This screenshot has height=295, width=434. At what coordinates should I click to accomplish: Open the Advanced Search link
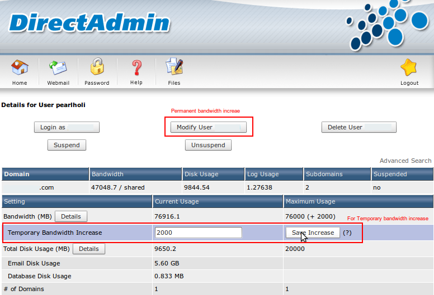click(405, 161)
